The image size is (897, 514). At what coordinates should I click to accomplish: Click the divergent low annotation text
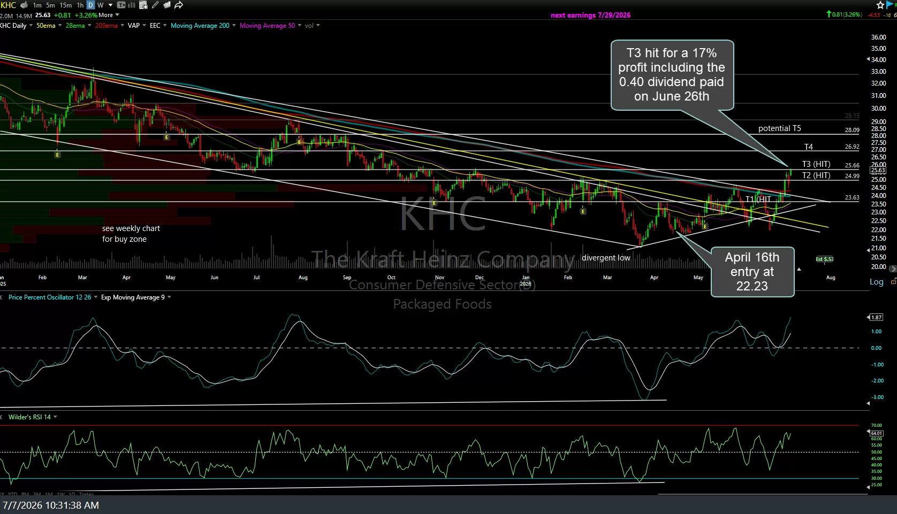point(606,258)
